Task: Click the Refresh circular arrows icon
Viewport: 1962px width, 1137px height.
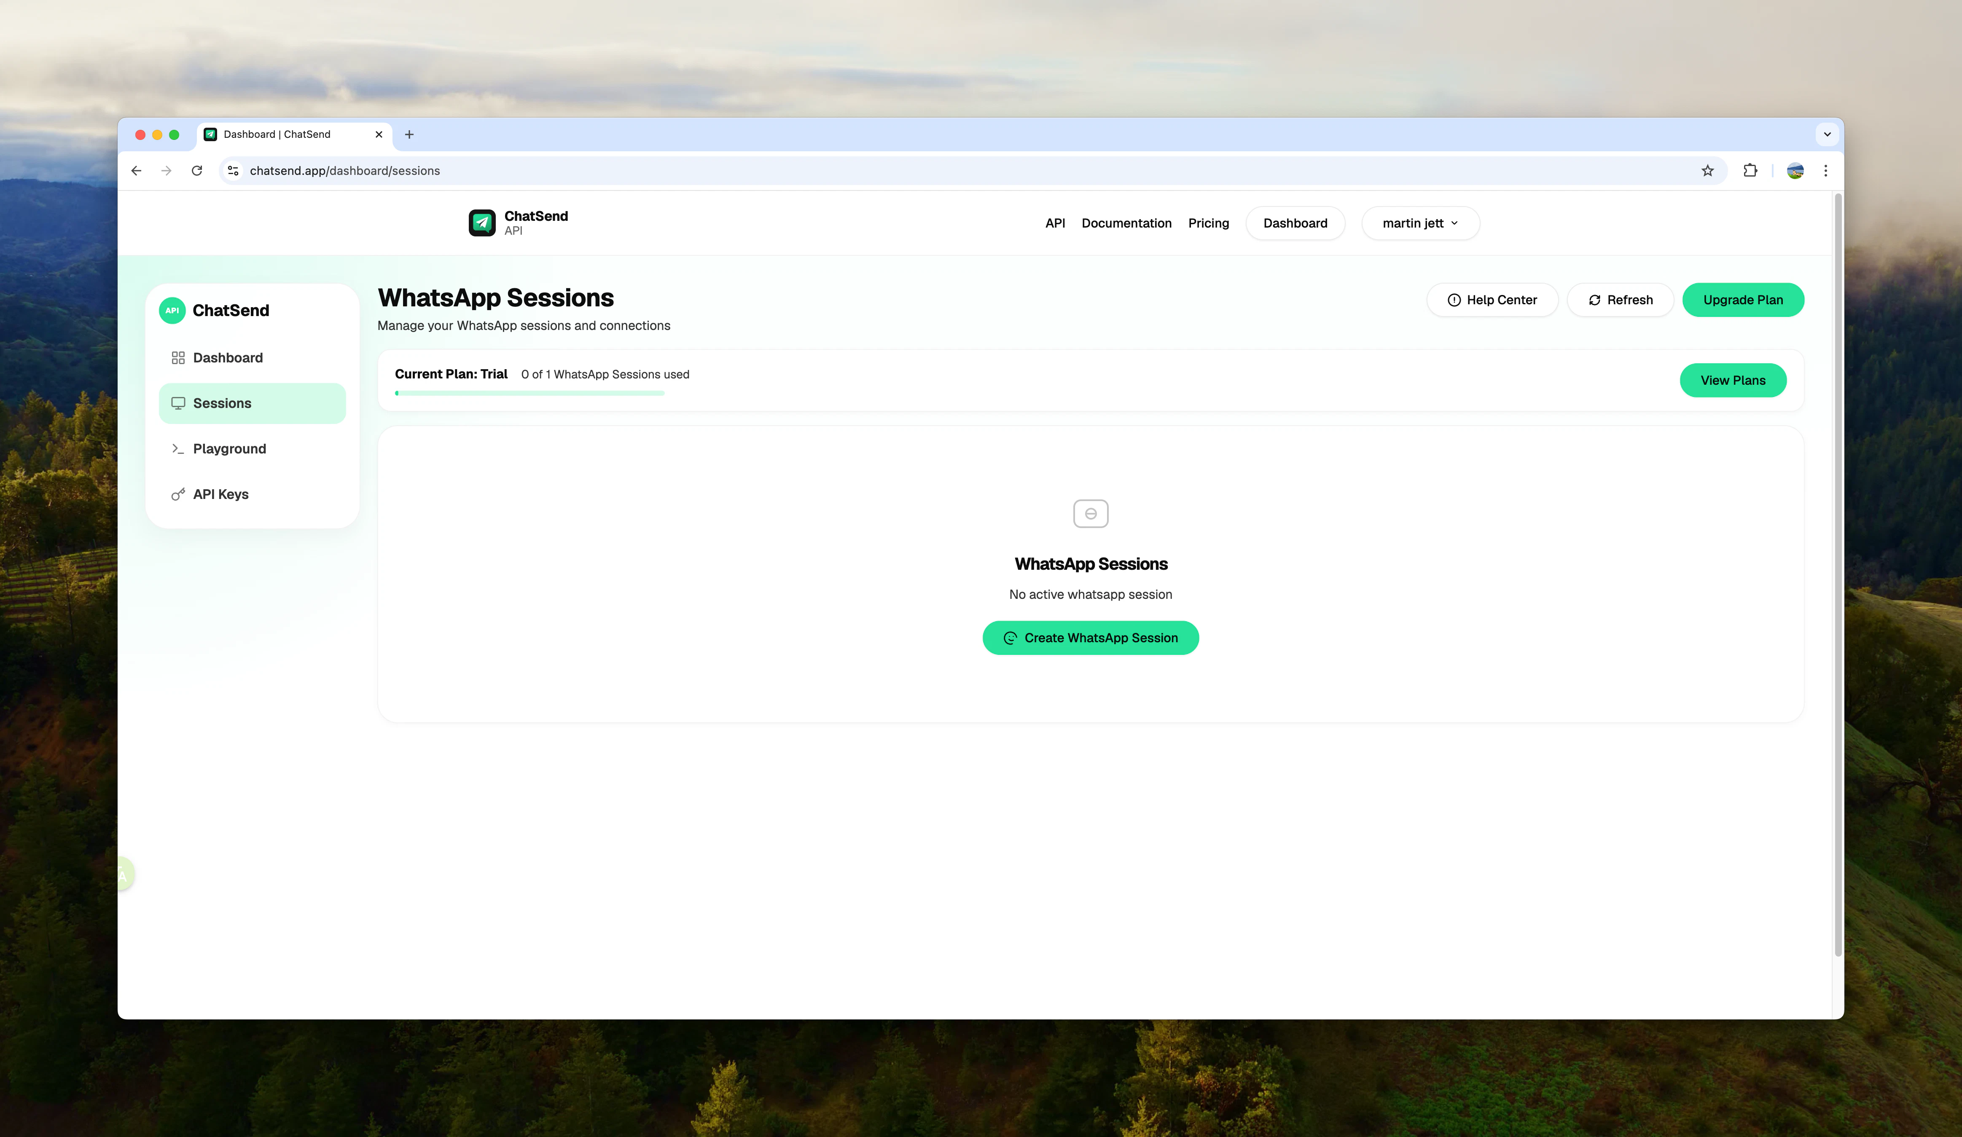Action: coord(1594,300)
